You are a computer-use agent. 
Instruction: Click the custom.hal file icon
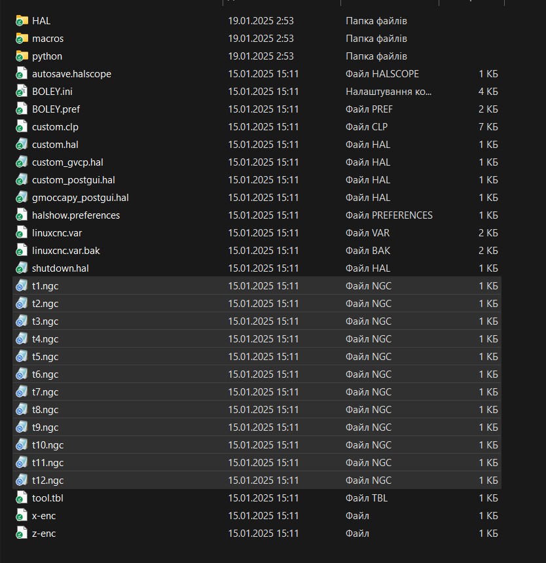coord(22,144)
